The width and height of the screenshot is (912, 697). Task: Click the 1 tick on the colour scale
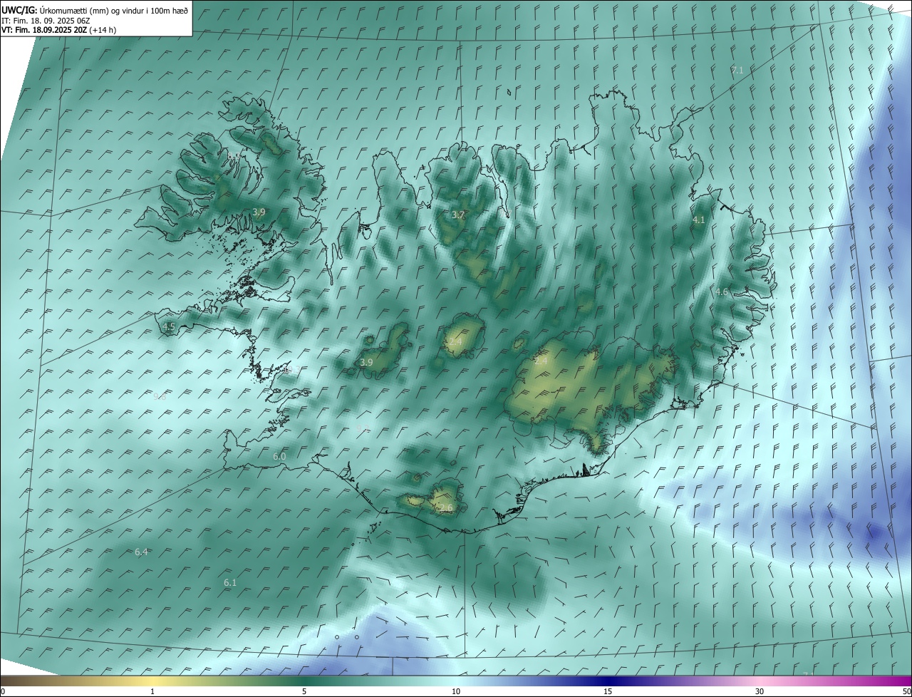152,692
